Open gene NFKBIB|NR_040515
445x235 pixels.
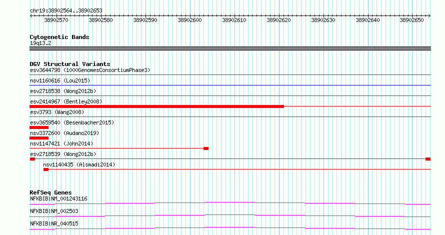[x=54, y=223]
